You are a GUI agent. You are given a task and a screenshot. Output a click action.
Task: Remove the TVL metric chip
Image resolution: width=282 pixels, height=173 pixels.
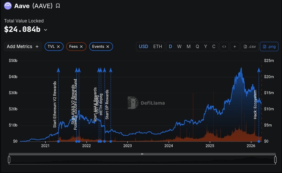point(59,46)
